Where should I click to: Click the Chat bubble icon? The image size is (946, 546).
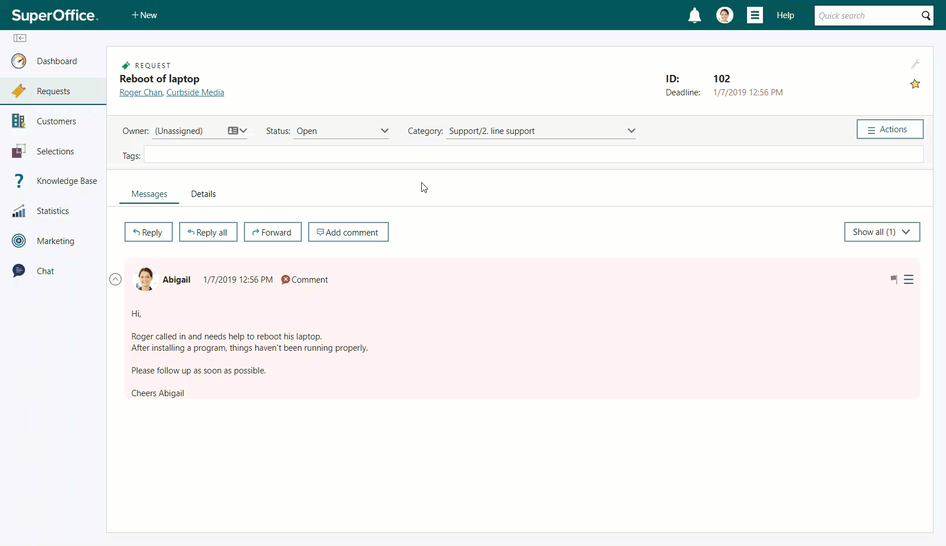pos(19,271)
